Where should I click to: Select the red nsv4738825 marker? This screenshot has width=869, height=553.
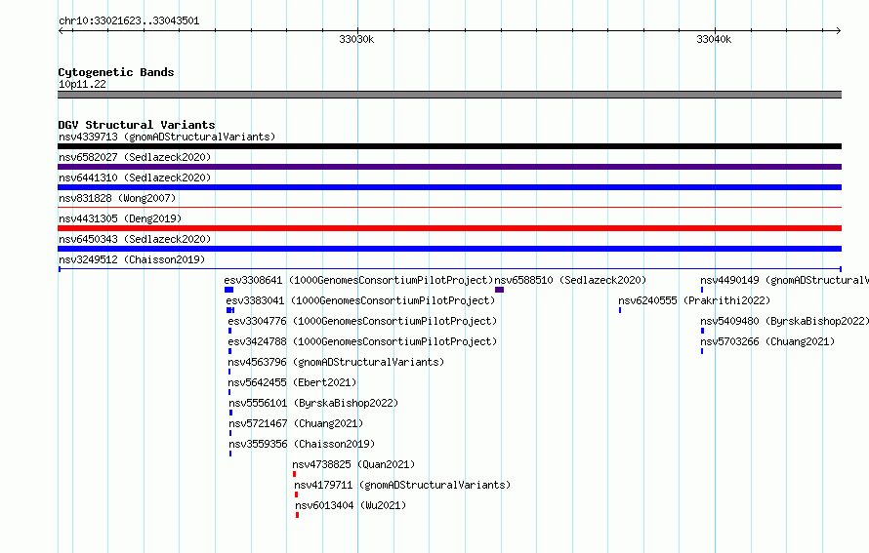[x=294, y=474]
